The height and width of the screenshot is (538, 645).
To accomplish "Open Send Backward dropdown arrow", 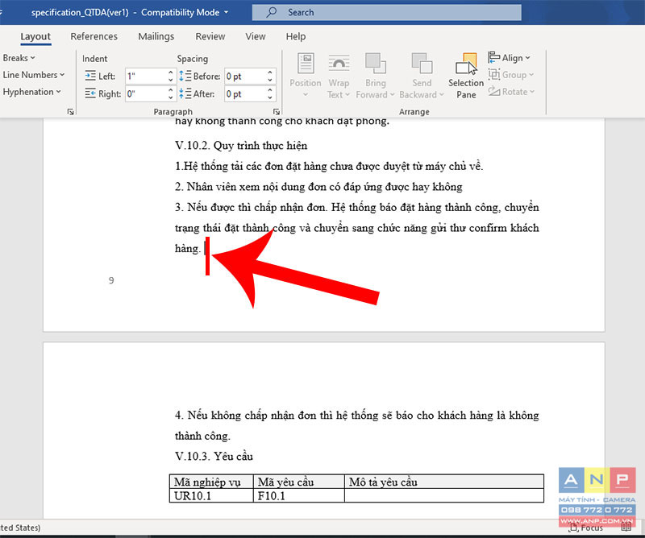I will pos(441,95).
